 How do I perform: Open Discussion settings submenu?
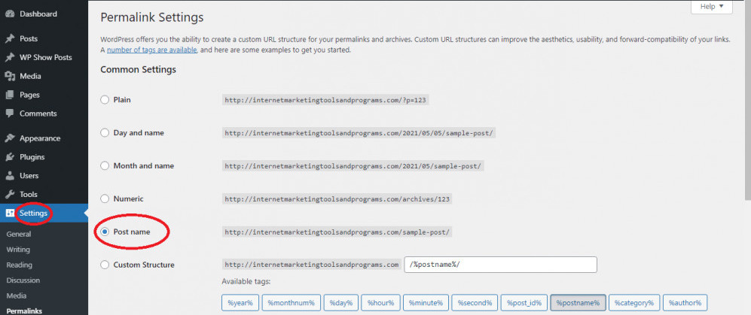pos(23,280)
